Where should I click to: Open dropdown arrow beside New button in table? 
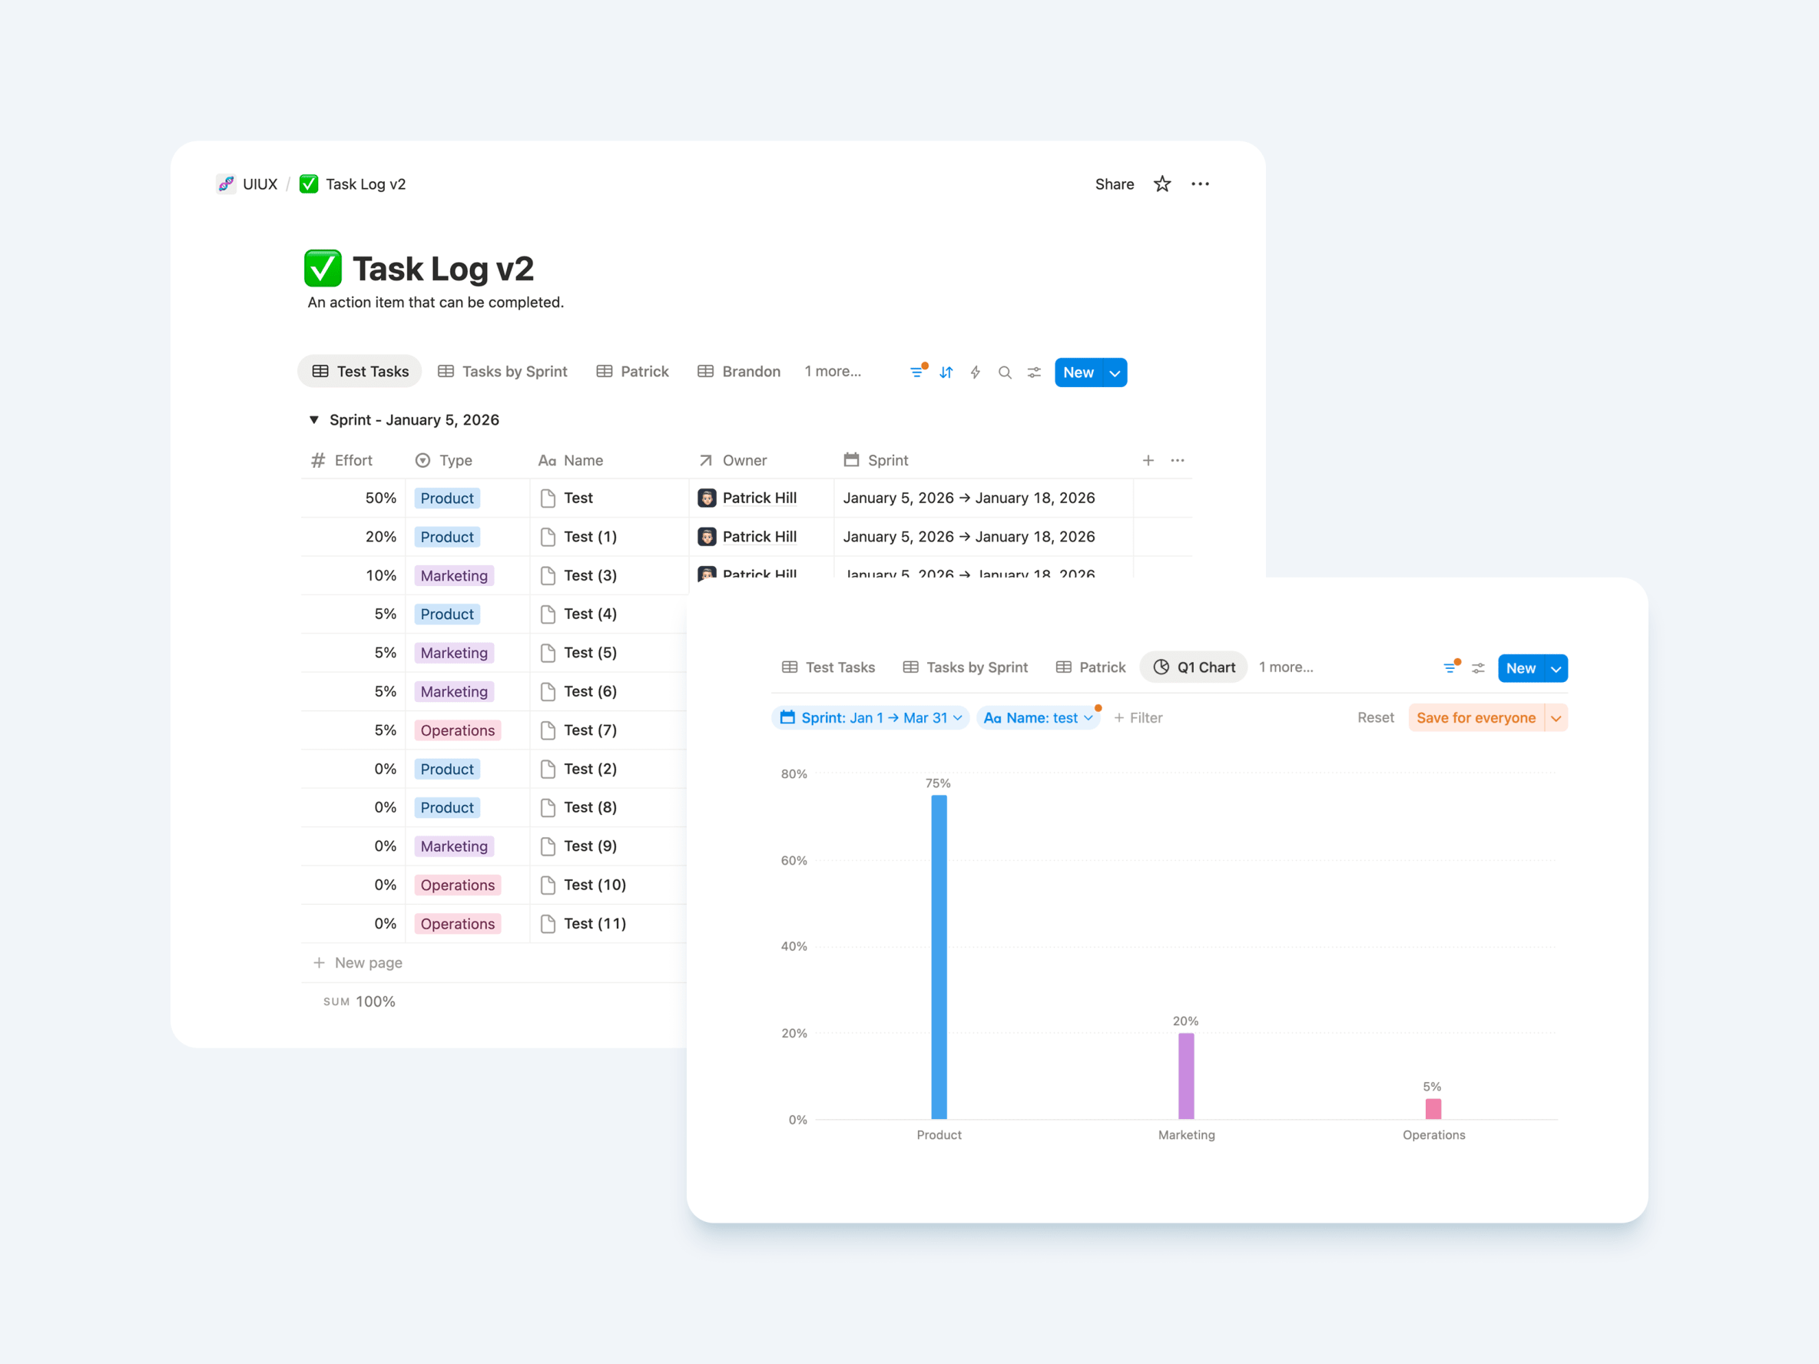(1115, 372)
